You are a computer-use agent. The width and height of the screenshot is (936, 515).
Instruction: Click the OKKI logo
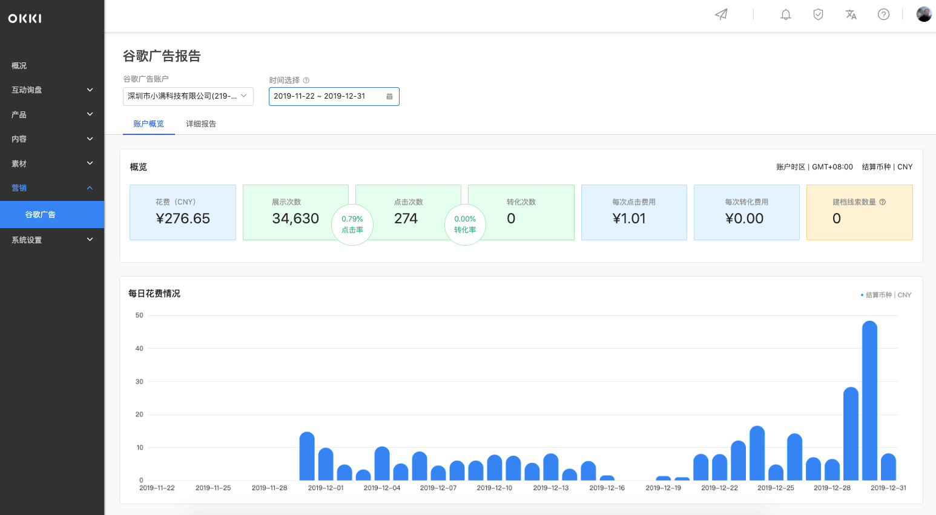click(25, 19)
